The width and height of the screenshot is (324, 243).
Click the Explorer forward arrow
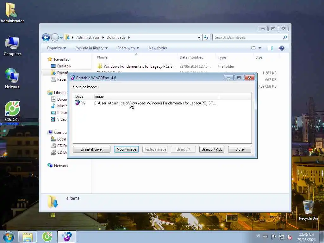[55, 37]
